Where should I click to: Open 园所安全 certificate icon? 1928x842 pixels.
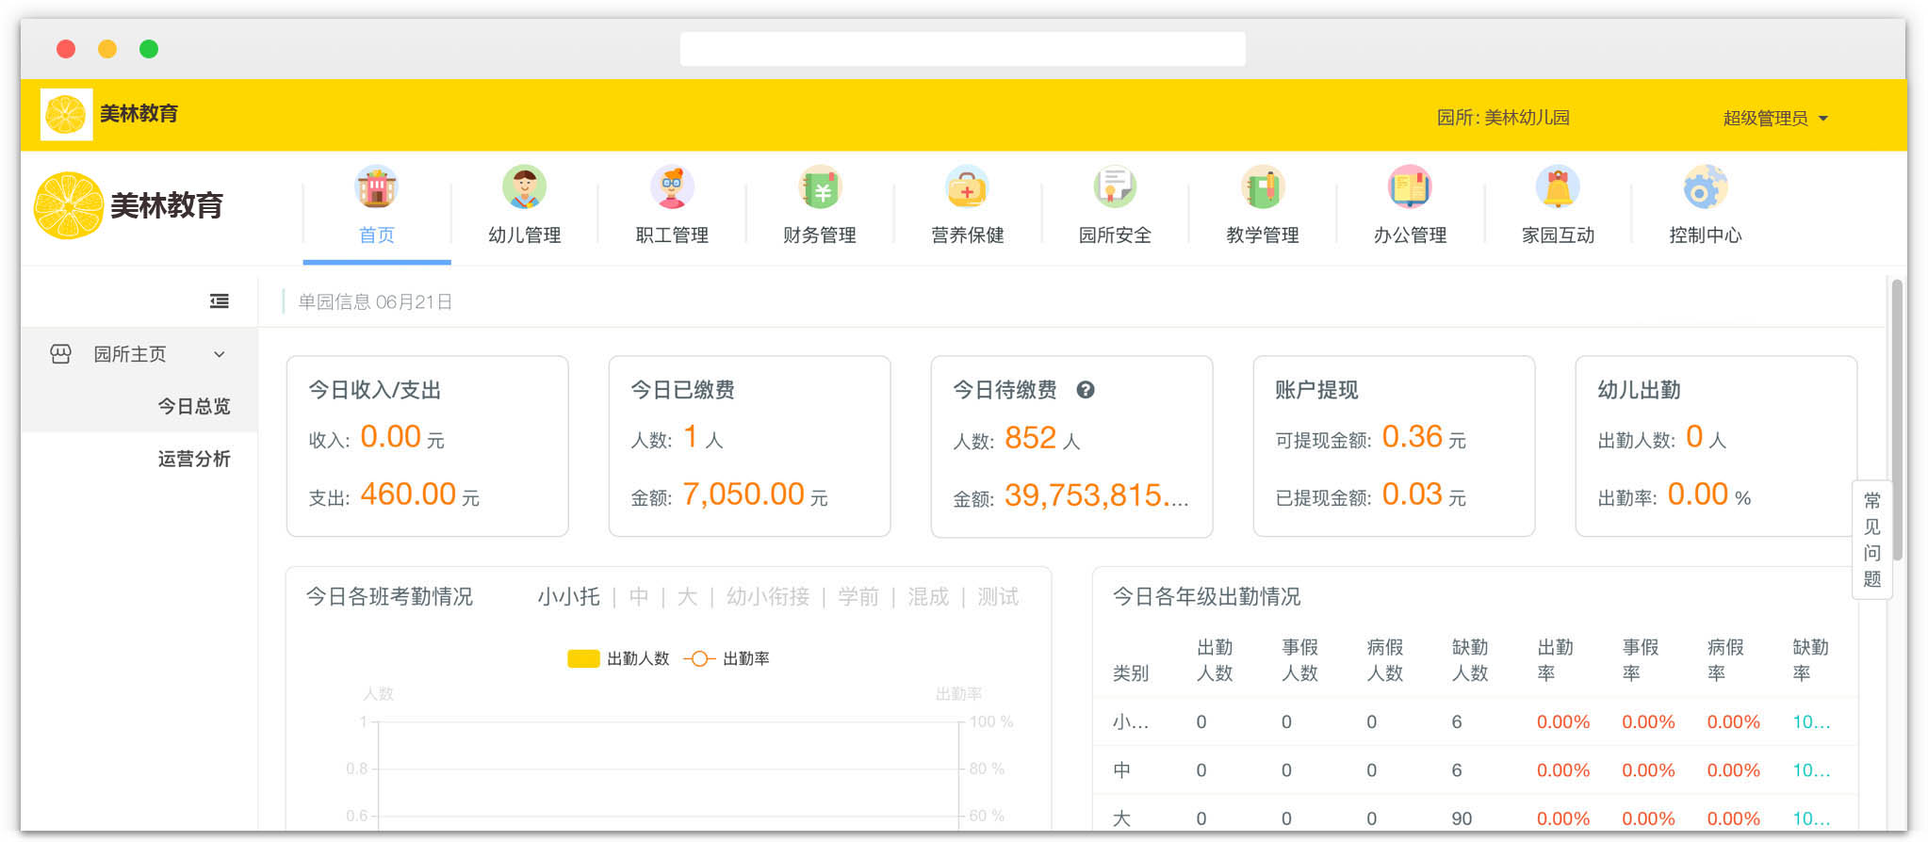click(x=1115, y=186)
